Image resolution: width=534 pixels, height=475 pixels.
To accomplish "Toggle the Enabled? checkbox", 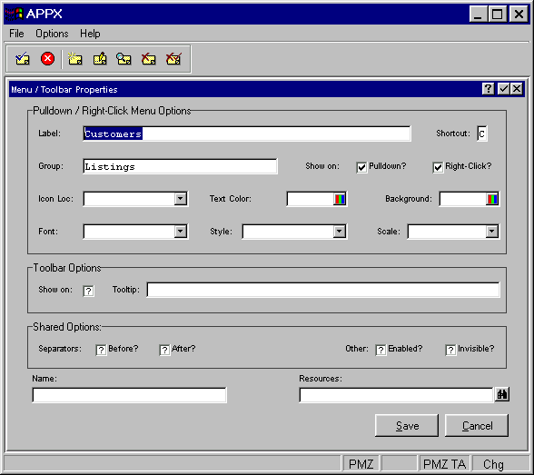I will point(381,350).
